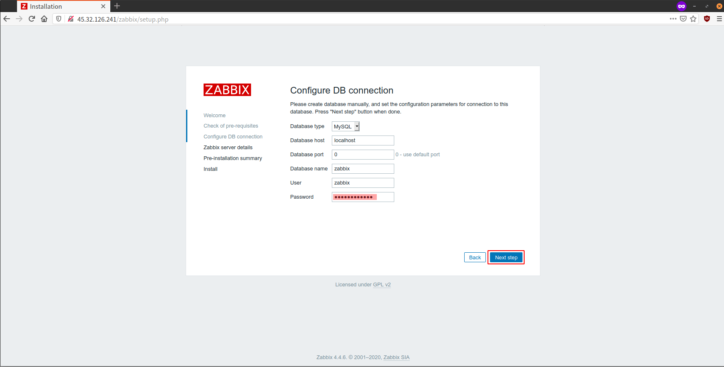724x367 pixels.
Task: Select the Welcome setup step
Action: [x=214, y=116]
